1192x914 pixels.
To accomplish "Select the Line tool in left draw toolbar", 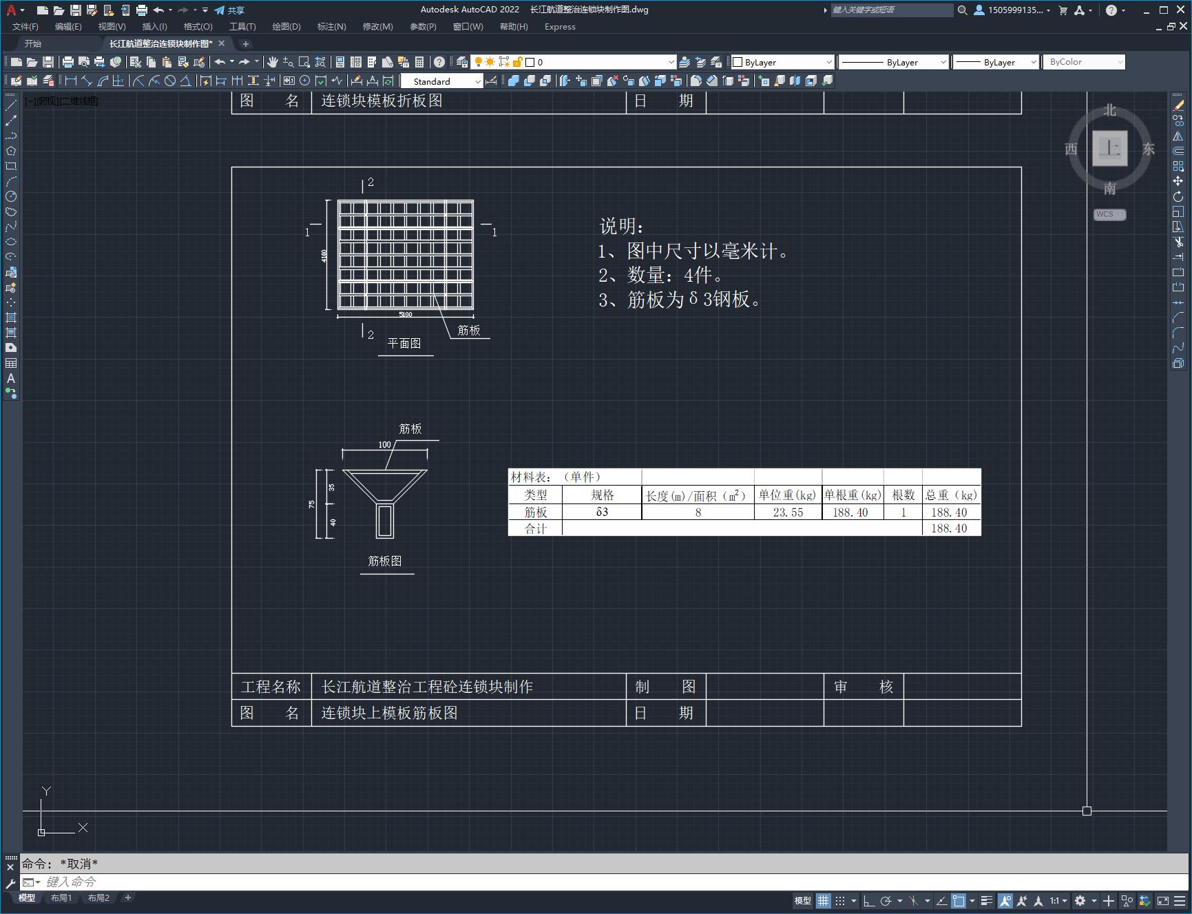I will (11, 105).
